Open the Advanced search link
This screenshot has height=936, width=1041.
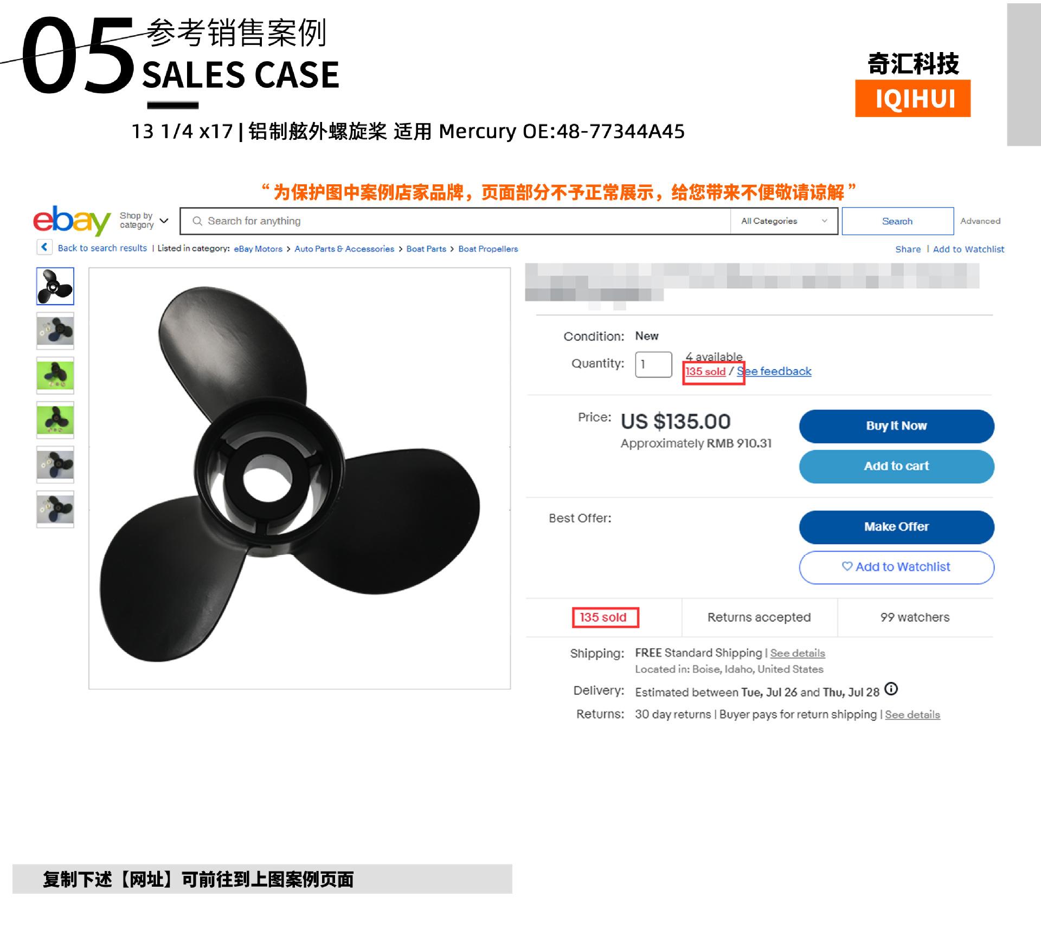coord(980,221)
